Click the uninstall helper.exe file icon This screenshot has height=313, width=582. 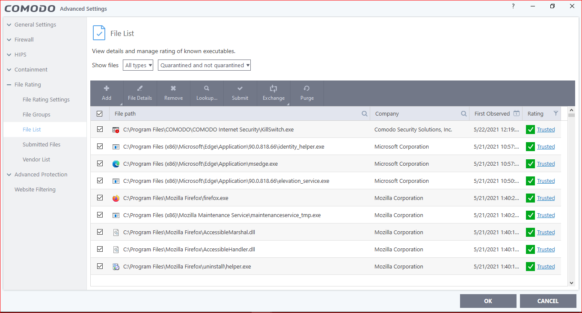pyautogui.click(x=116, y=266)
